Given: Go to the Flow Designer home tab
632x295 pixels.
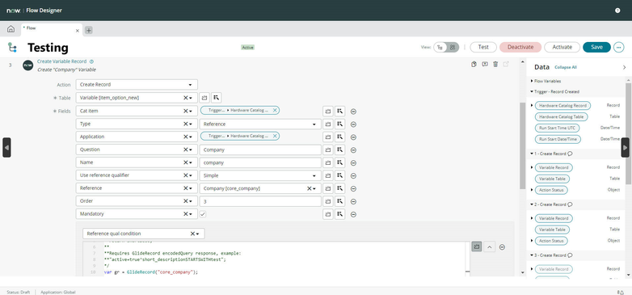Looking at the screenshot, I should [x=11, y=29].
